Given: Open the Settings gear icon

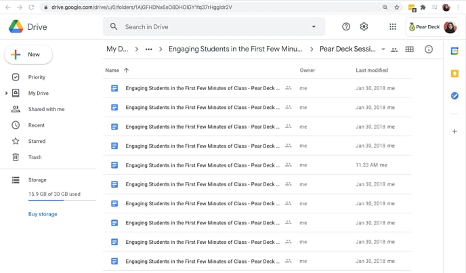Looking at the screenshot, I should [364, 27].
